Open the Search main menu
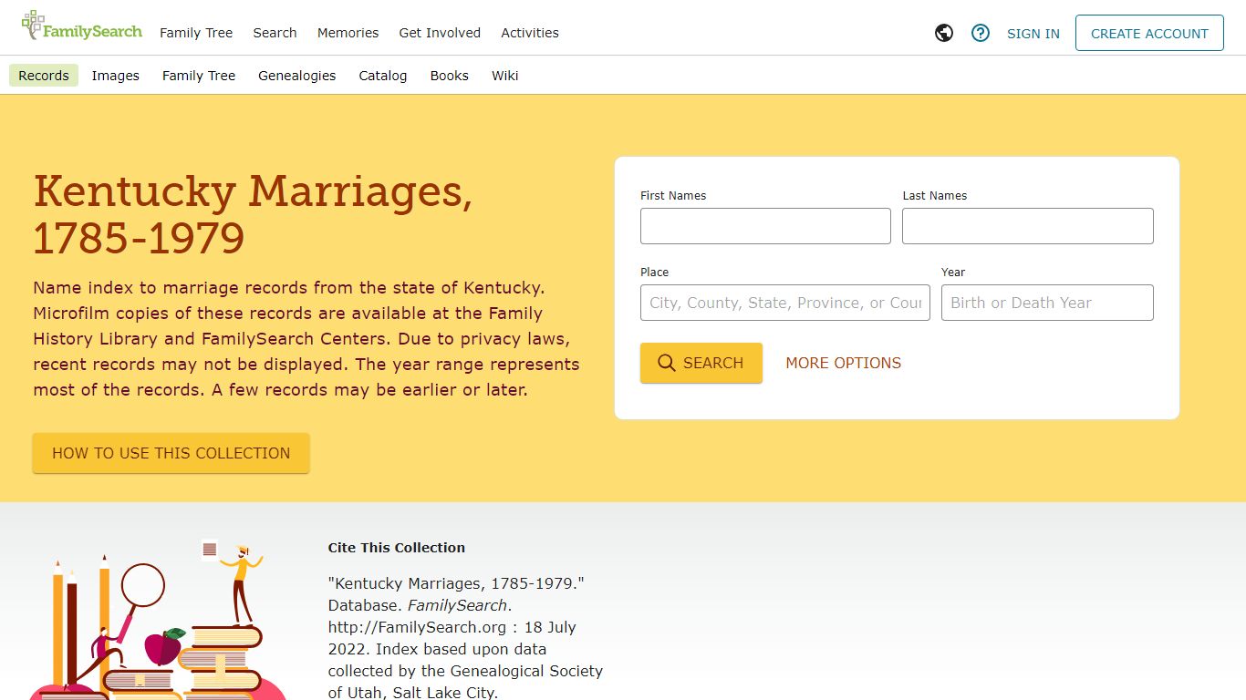This screenshot has width=1246, height=700. [x=275, y=33]
